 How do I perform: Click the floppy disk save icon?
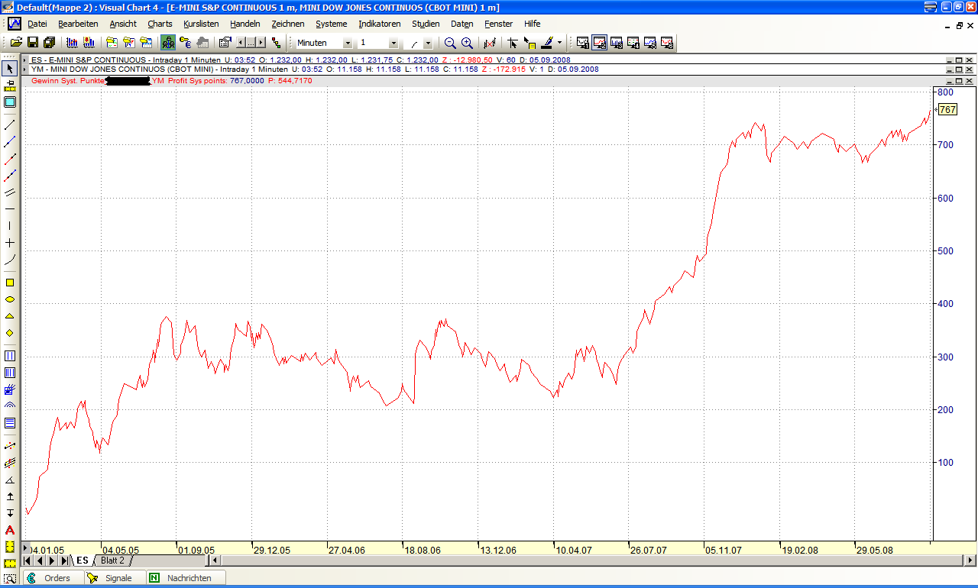point(33,43)
